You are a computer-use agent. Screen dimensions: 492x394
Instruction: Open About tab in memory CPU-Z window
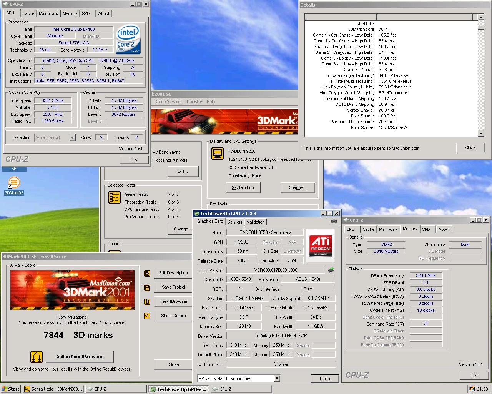click(444, 229)
